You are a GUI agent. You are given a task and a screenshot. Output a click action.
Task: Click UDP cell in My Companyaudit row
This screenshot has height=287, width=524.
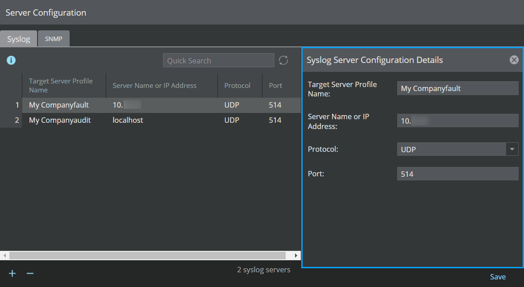tap(240, 120)
